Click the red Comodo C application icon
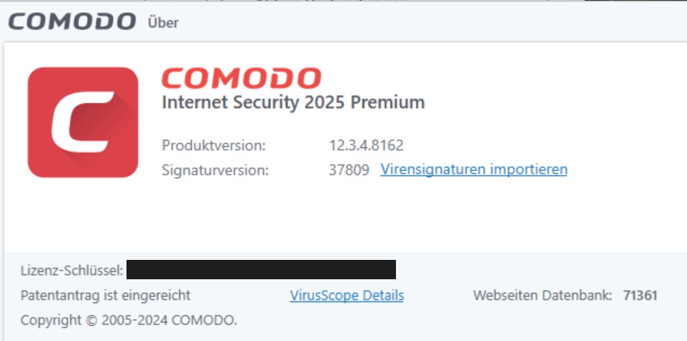687x341 pixels. coord(83,122)
